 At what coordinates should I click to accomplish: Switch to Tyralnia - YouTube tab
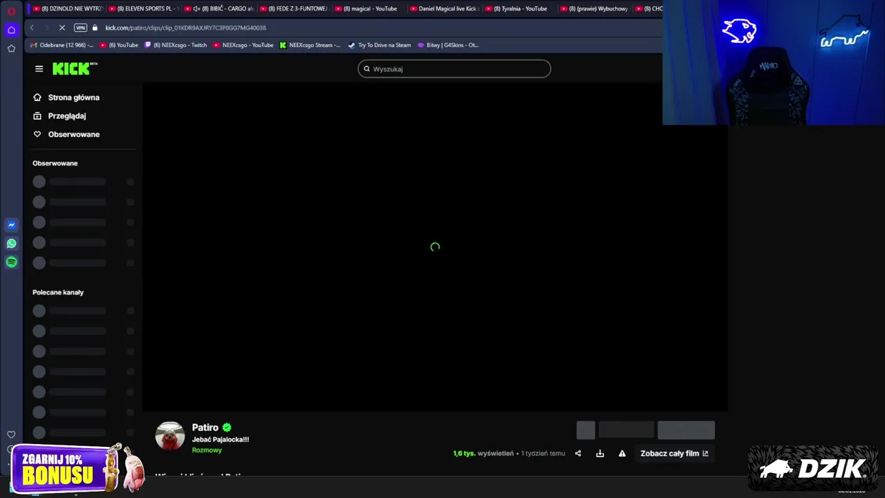click(x=519, y=9)
